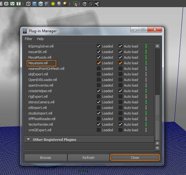
Task: Toggle Loaded checkbox for Mayatomr.mll
Action: click(x=99, y=63)
